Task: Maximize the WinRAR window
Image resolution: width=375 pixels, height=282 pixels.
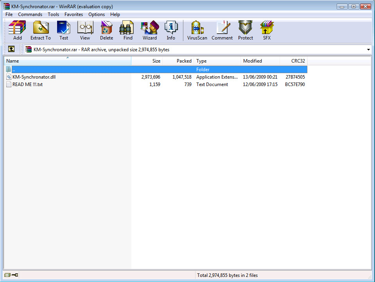Action: [353, 7]
